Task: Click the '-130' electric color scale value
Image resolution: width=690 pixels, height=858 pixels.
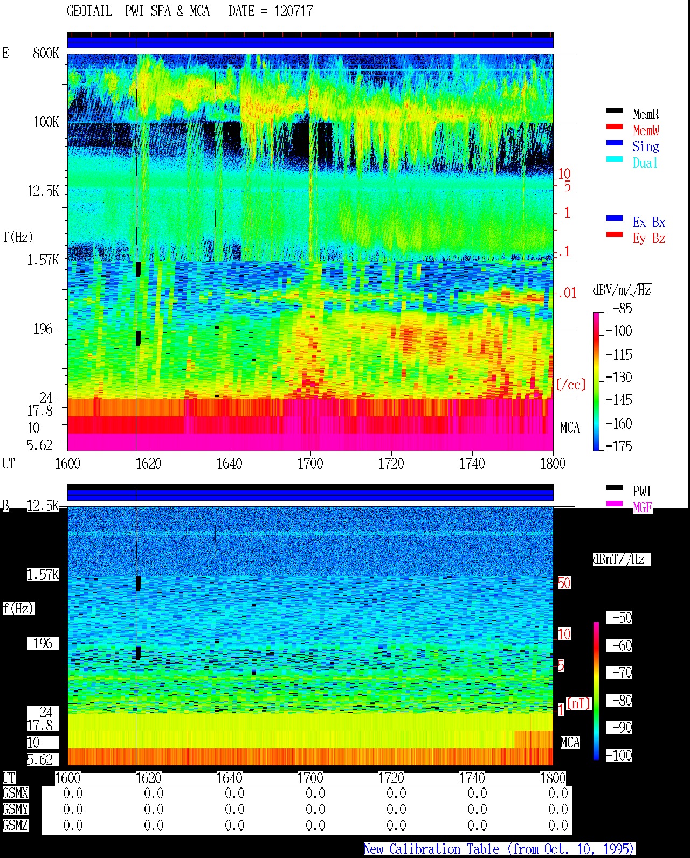Action: coord(619,377)
